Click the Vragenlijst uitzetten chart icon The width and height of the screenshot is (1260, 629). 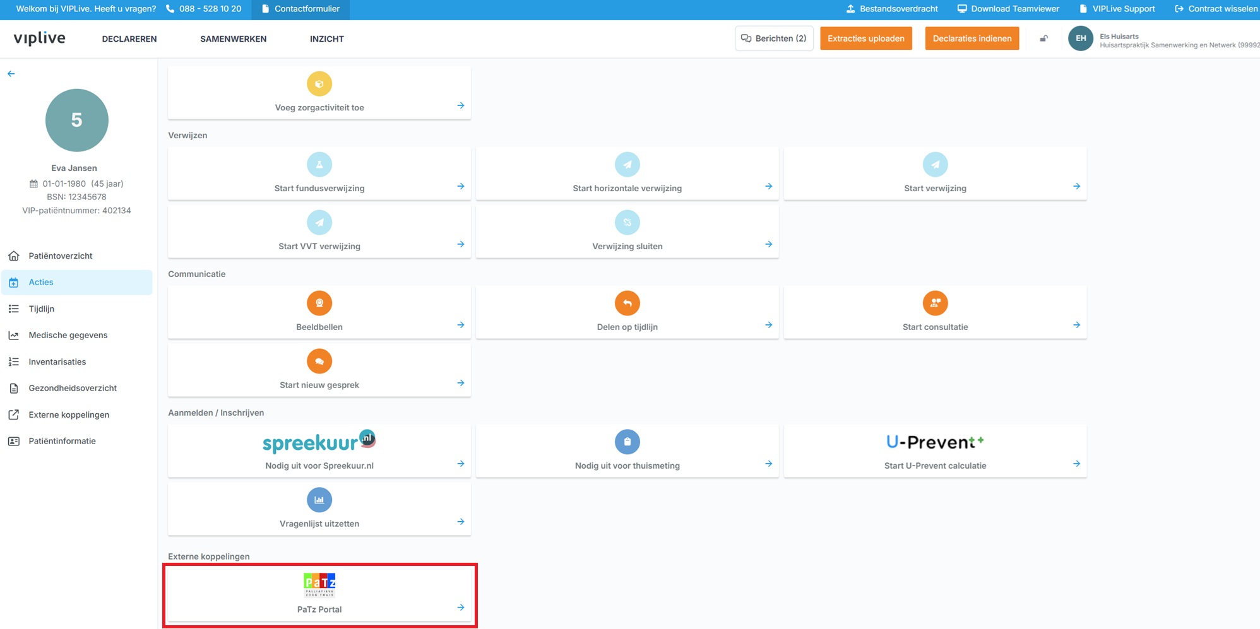point(319,500)
